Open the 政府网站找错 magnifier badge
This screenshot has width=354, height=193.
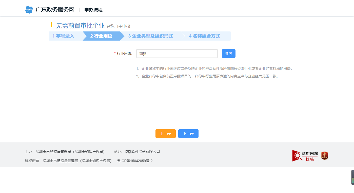click(305, 155)
